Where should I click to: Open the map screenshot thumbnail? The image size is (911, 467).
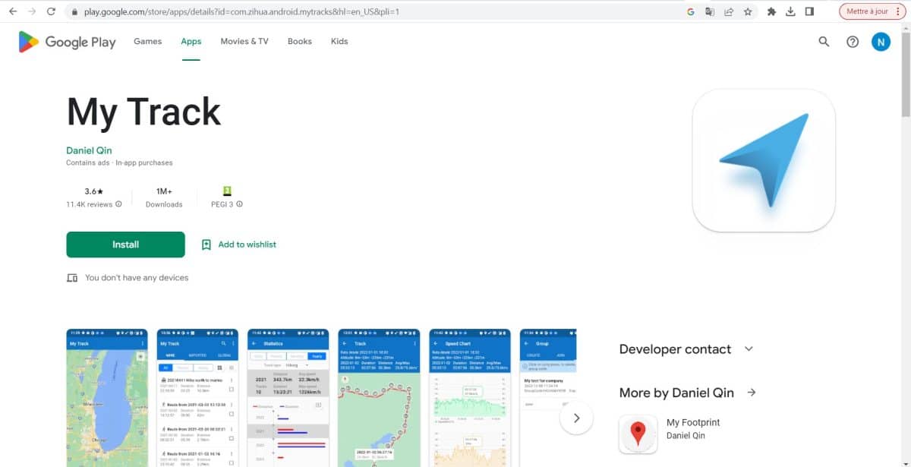click(107, 398)
